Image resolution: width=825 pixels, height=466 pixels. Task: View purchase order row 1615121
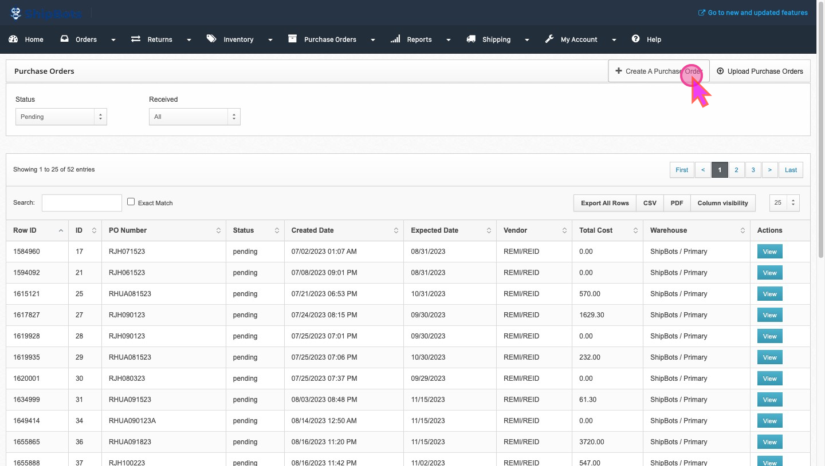(769, 294)
